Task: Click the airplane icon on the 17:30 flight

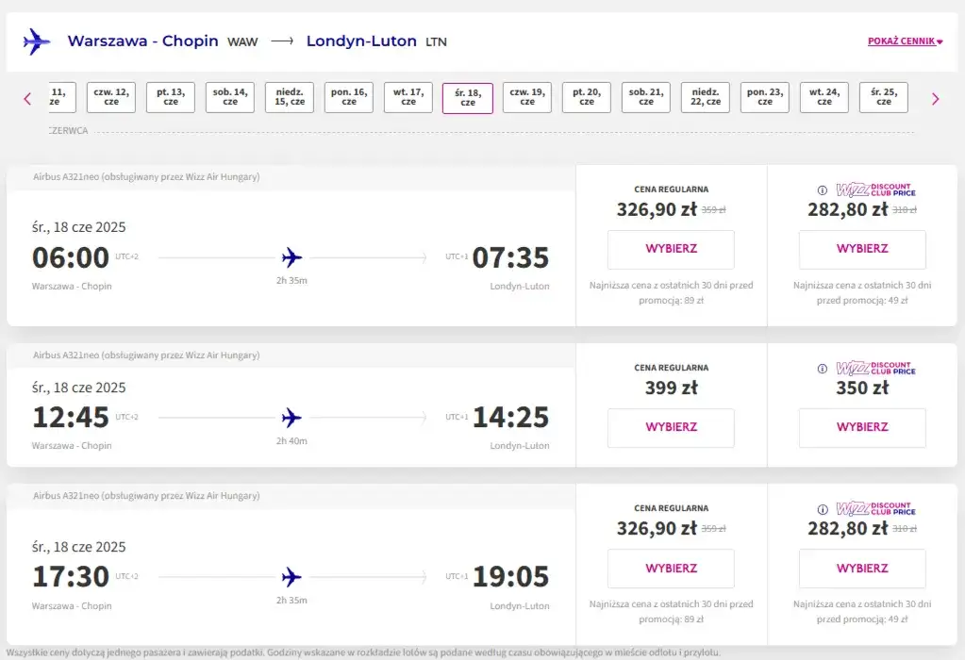Action: (x=291, y=575)
